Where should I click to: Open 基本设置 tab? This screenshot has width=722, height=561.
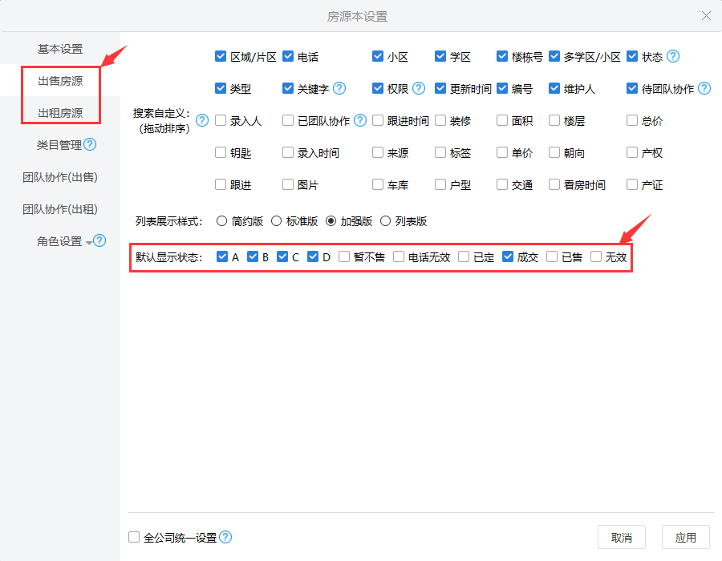click(60, 49)
